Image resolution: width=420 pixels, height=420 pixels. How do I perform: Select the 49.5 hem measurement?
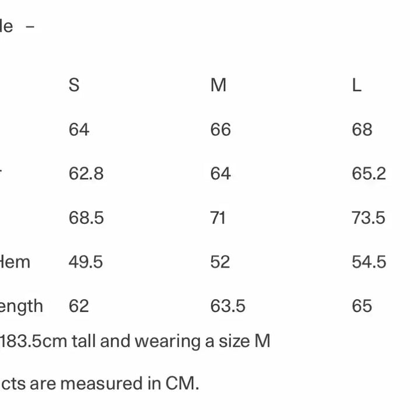[86, 262]
